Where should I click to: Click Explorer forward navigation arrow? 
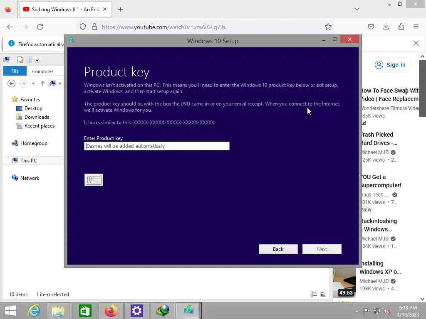(x=23, y=83)
